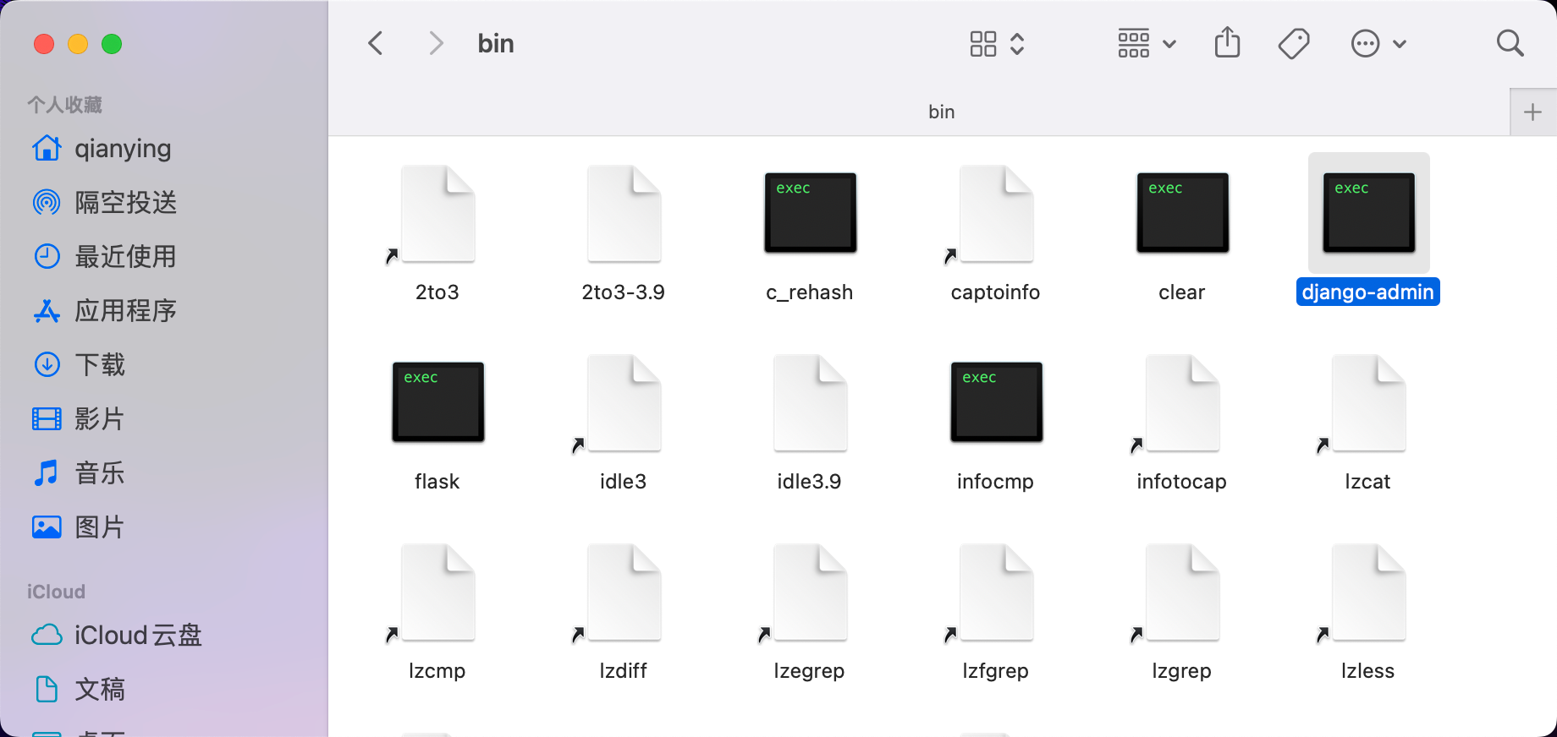Open the qianying home folder
Image resolution: width=1557 pixels, height=737 pixels.
point(102,149)
